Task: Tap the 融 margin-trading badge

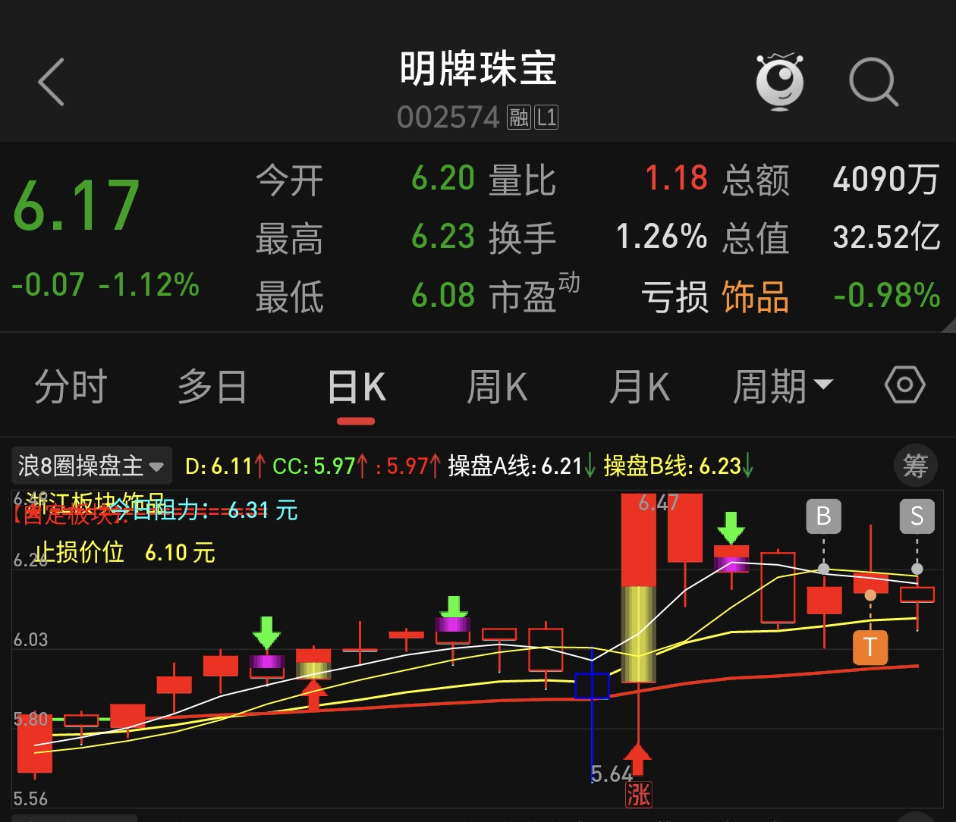Action: pos(519,118)
